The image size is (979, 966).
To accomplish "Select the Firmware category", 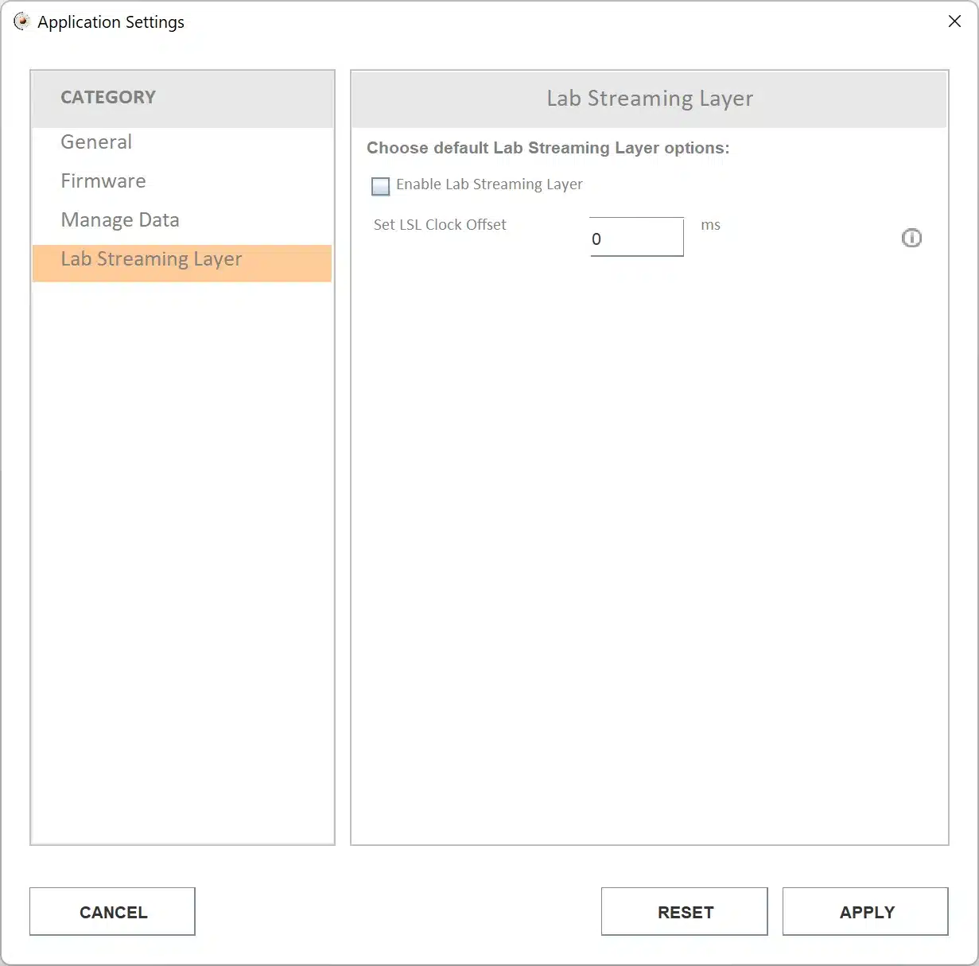I will pos(182,181).
